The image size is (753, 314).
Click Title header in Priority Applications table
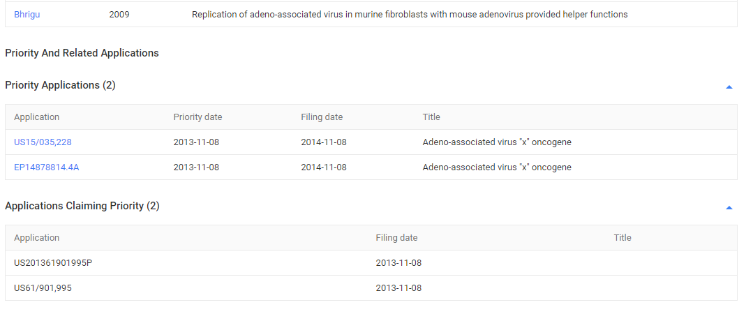431,117
